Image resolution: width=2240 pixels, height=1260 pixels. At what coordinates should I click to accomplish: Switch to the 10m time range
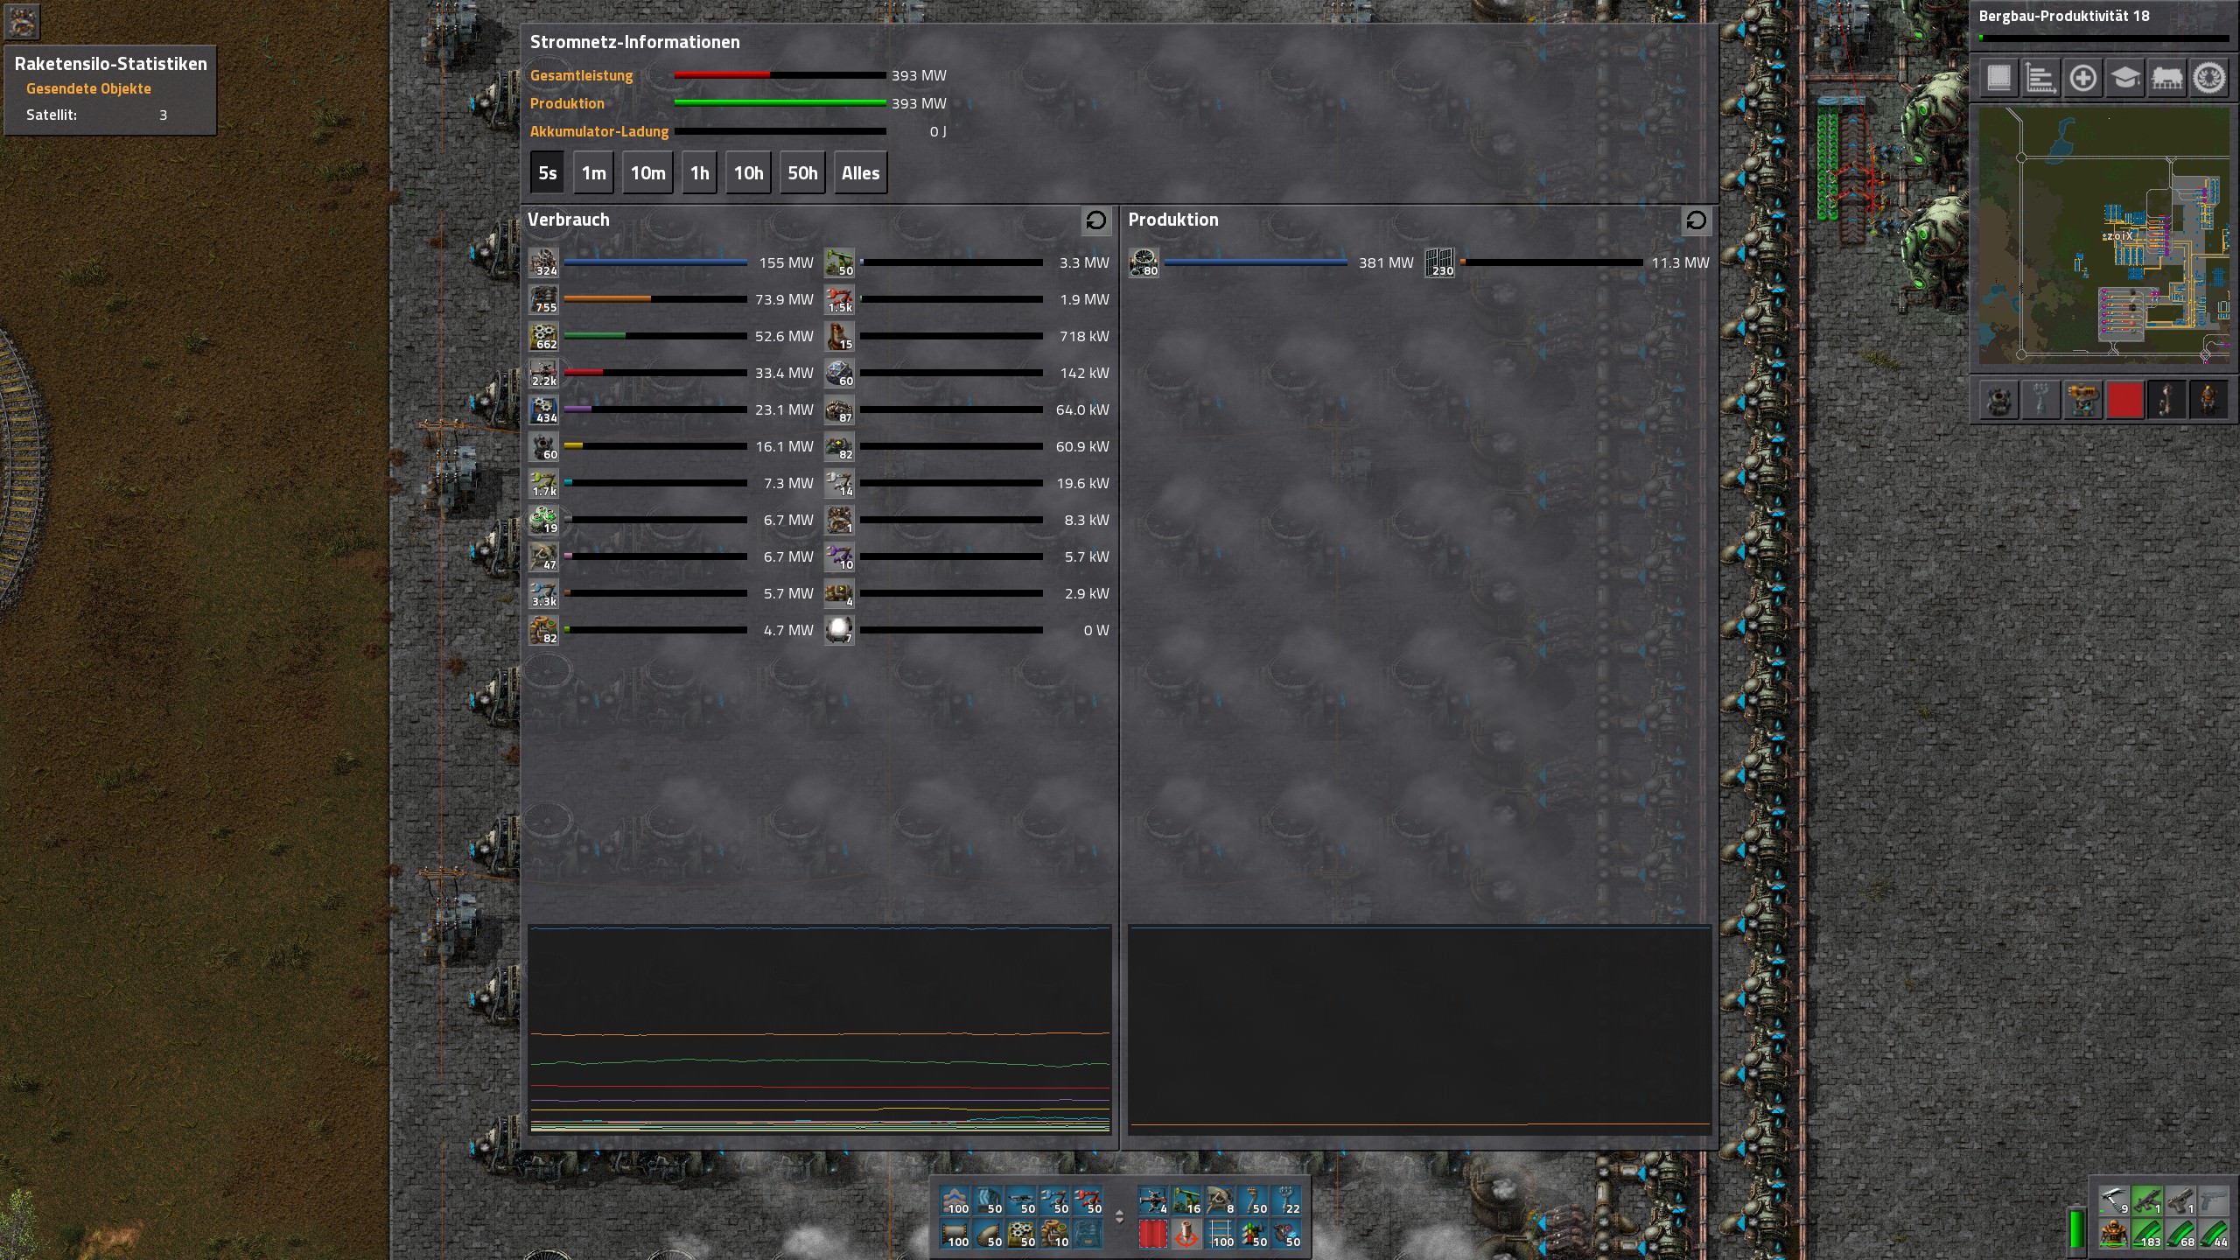pos(647,173)
